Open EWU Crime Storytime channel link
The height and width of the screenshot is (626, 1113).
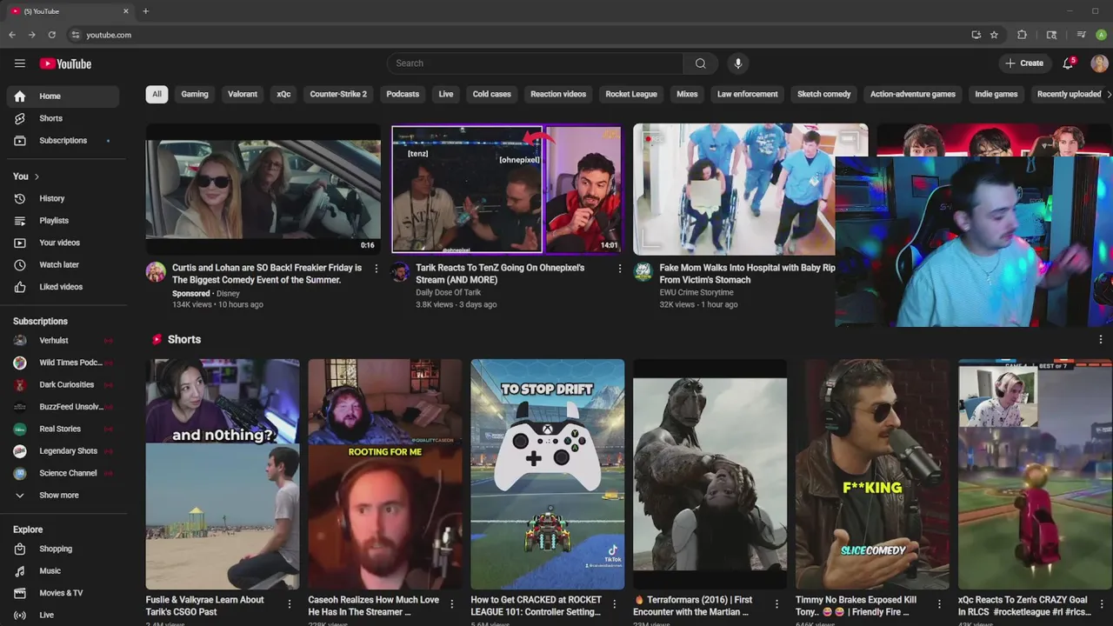pyautogui.click(x=696, y=293)
